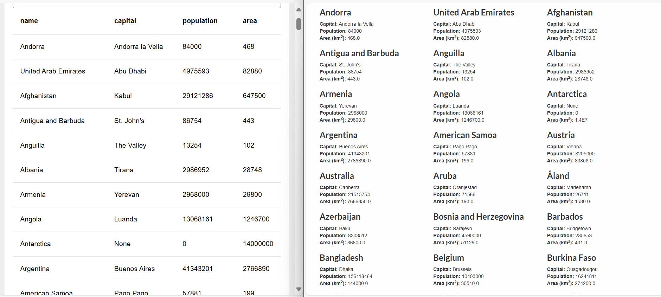Screen dimensions: 661x297
Task: Click the Austria card heading
Action: click(561, 135)
